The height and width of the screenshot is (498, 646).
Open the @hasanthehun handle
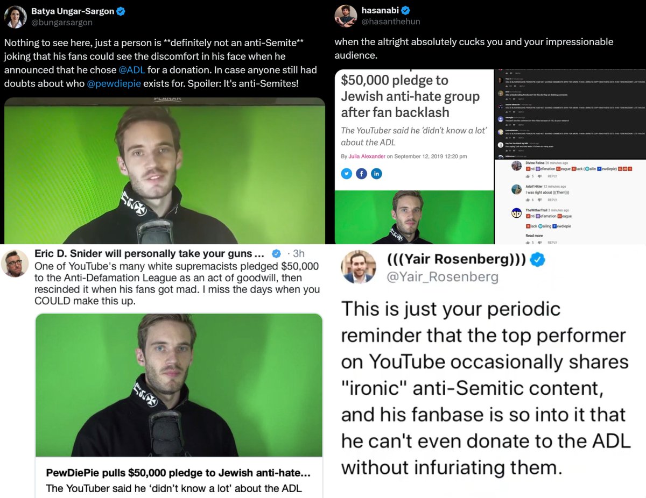click(391, 22)
